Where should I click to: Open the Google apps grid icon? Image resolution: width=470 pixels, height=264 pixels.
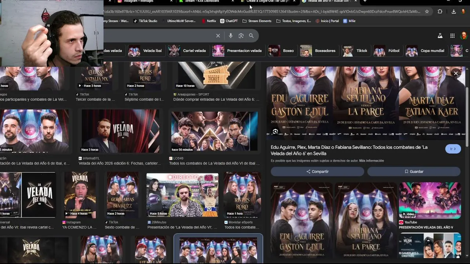[x=452, y=36]
